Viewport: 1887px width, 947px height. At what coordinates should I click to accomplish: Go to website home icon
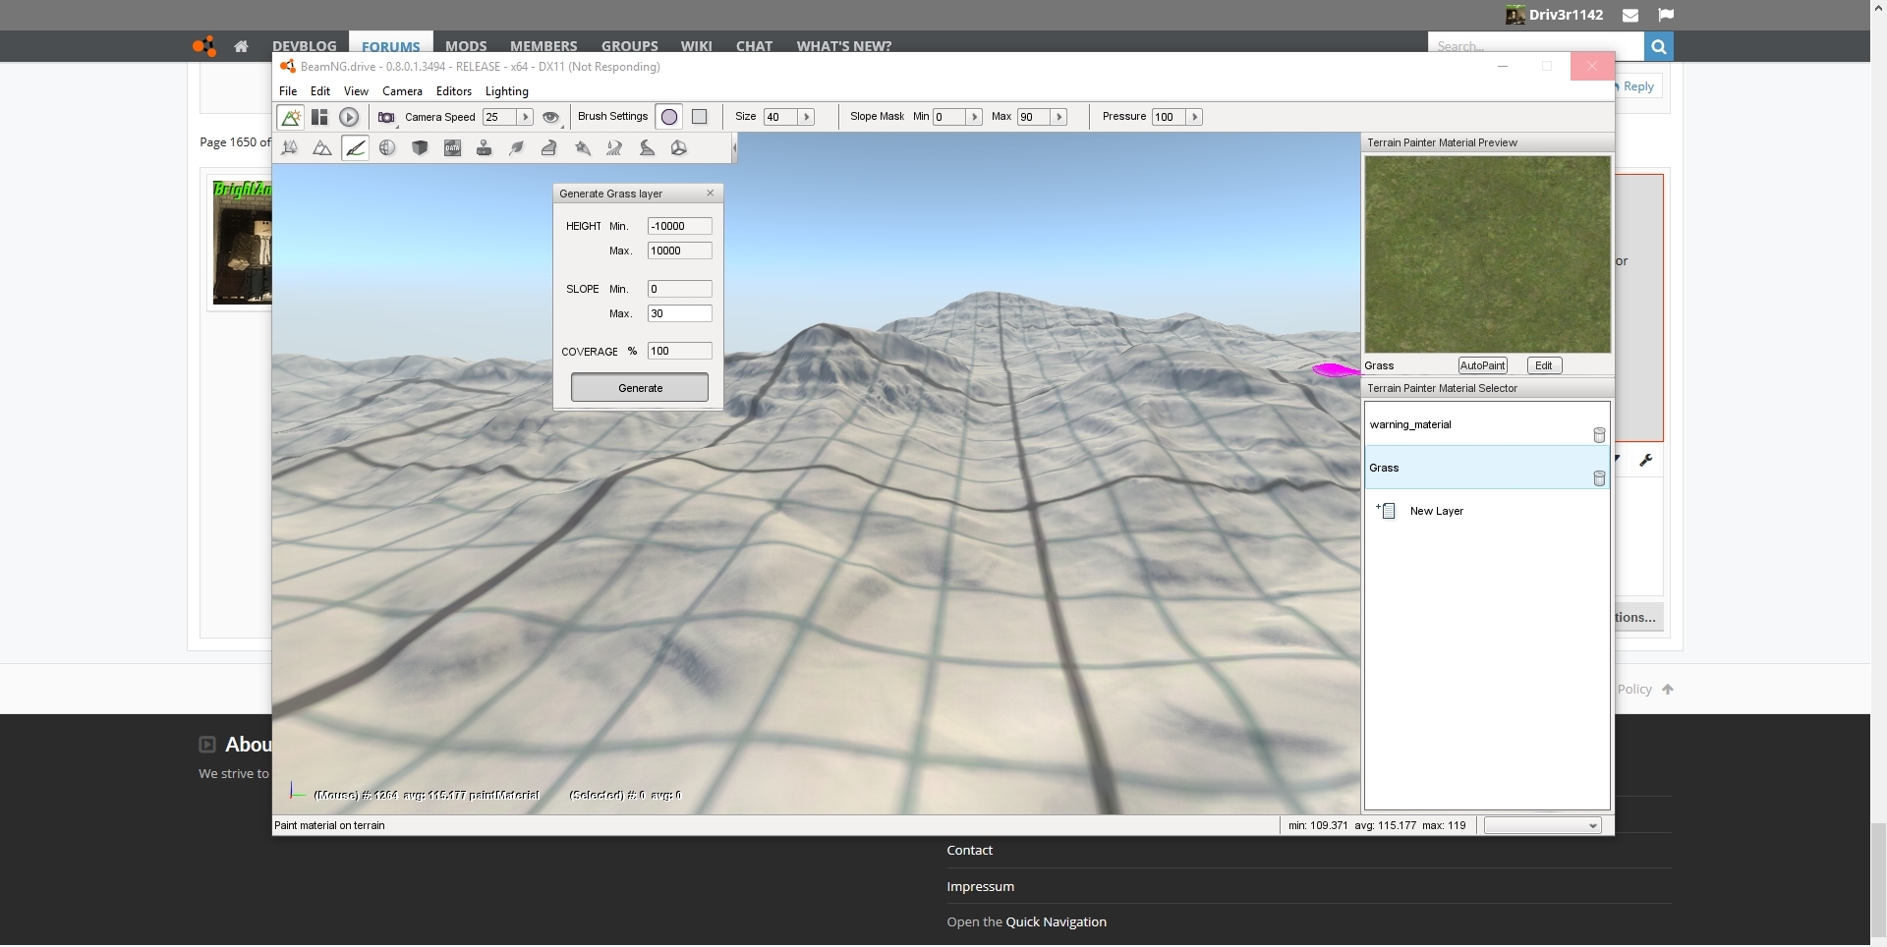[241, 46]
